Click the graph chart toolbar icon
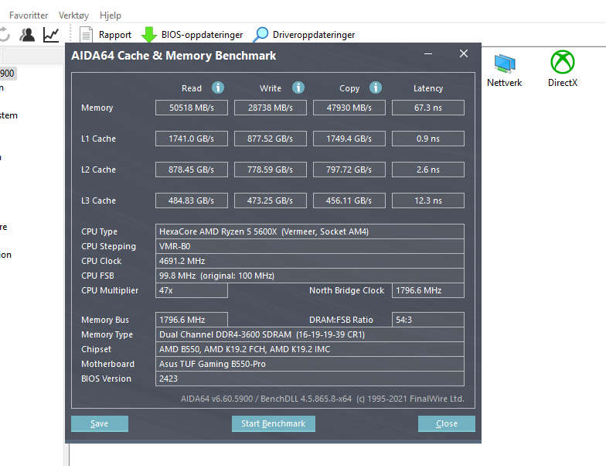The width and height of the screenshot is (606, 466). 51,35
